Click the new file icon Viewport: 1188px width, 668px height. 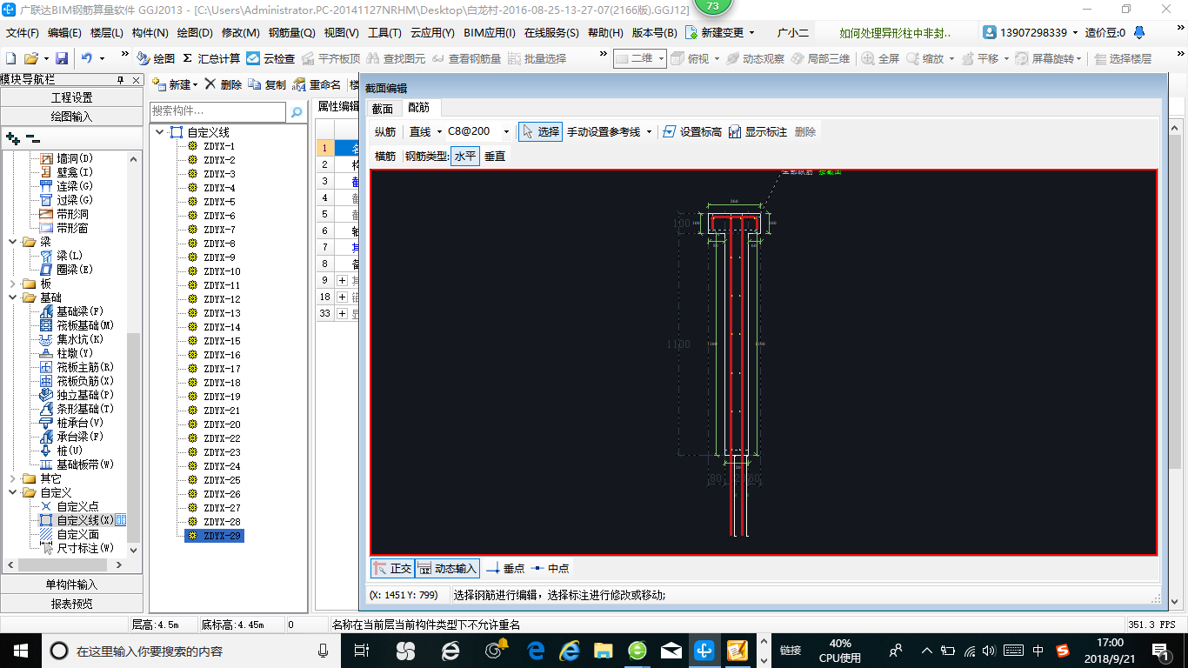pos(10,58)
